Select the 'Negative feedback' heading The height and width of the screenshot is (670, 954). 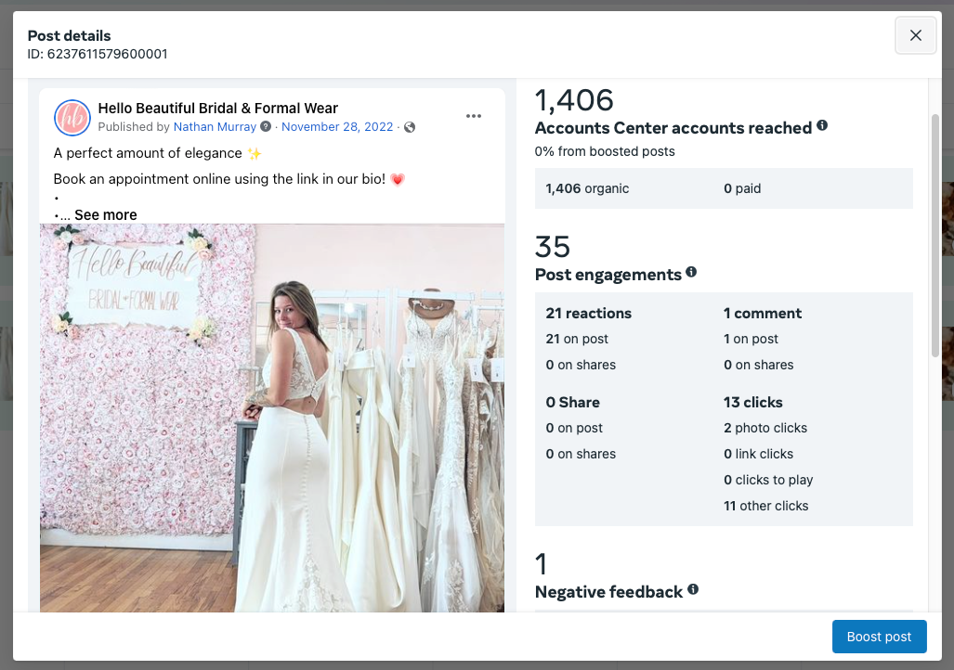click(x=608, y=592)
